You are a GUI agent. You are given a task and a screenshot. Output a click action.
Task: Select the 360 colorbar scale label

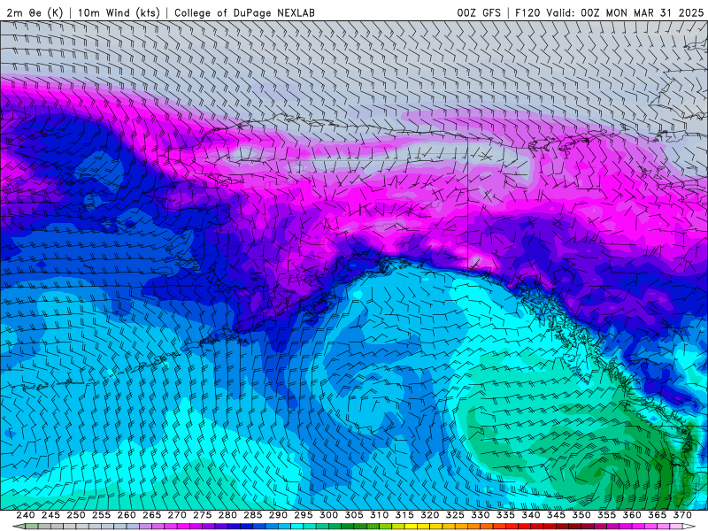tap(632, 515)
